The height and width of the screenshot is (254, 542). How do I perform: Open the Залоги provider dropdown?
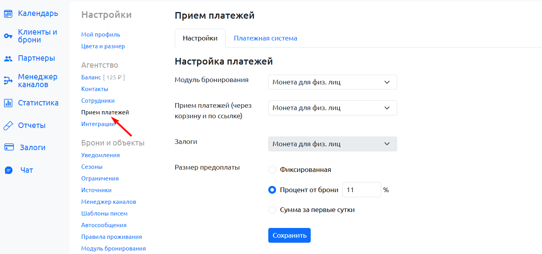point(333,144)
